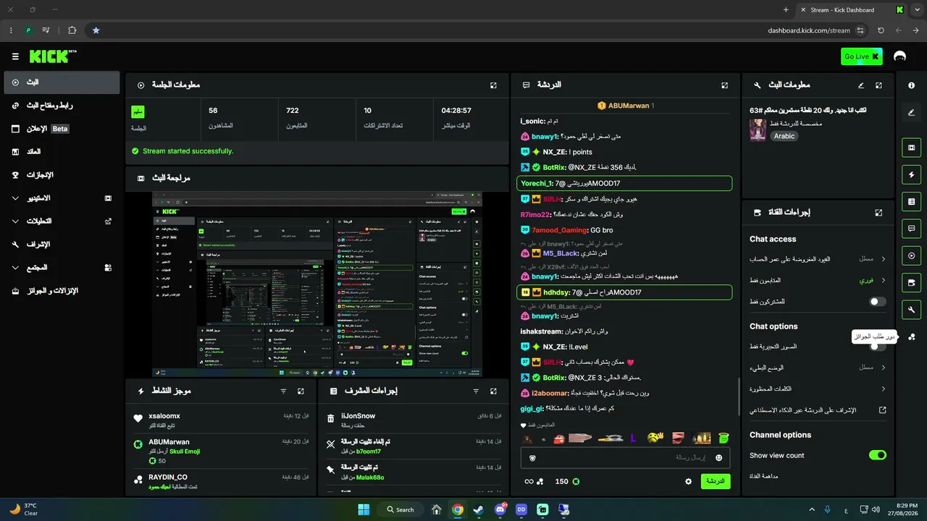This screenshot has width=927, height=521.
Task: Toggle the stream preview panel icon
Action: pyautogui.click(x=911, y=148)
